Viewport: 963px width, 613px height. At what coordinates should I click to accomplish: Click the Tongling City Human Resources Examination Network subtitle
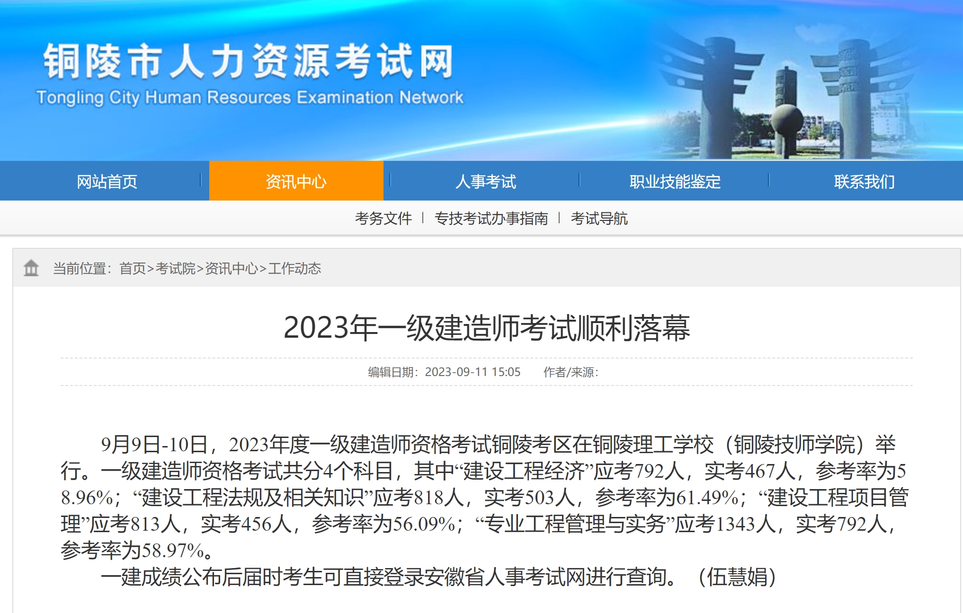(250, 97)
